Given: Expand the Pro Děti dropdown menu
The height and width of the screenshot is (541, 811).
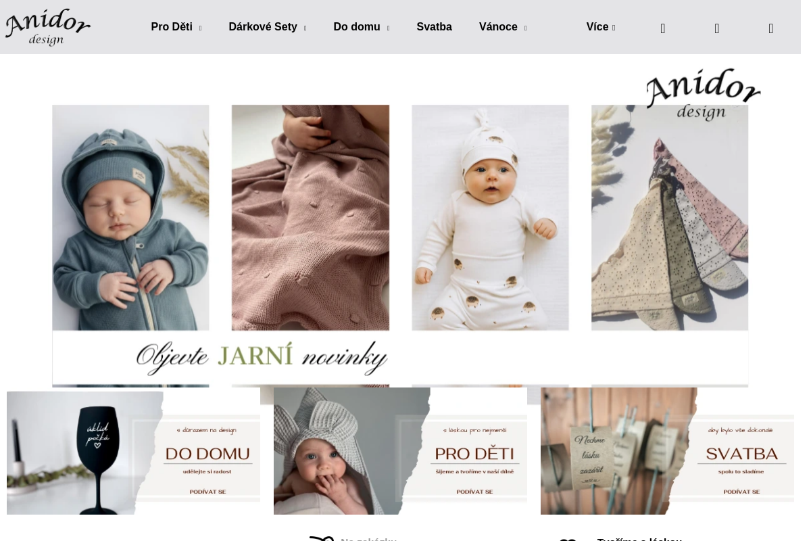Looking at the screenshot, I should [176, 27].
